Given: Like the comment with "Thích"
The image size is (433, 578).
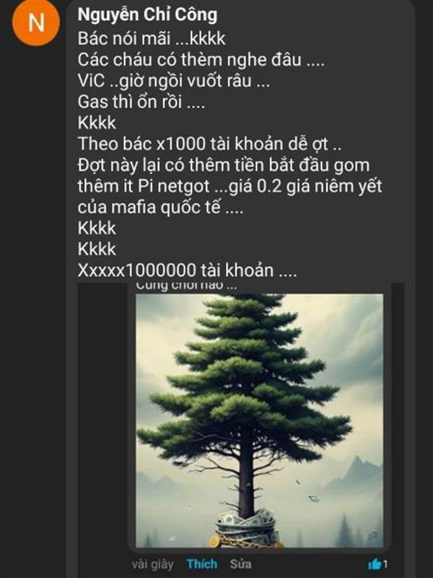Looking at the screenshot, I should [x=202, y=564].
